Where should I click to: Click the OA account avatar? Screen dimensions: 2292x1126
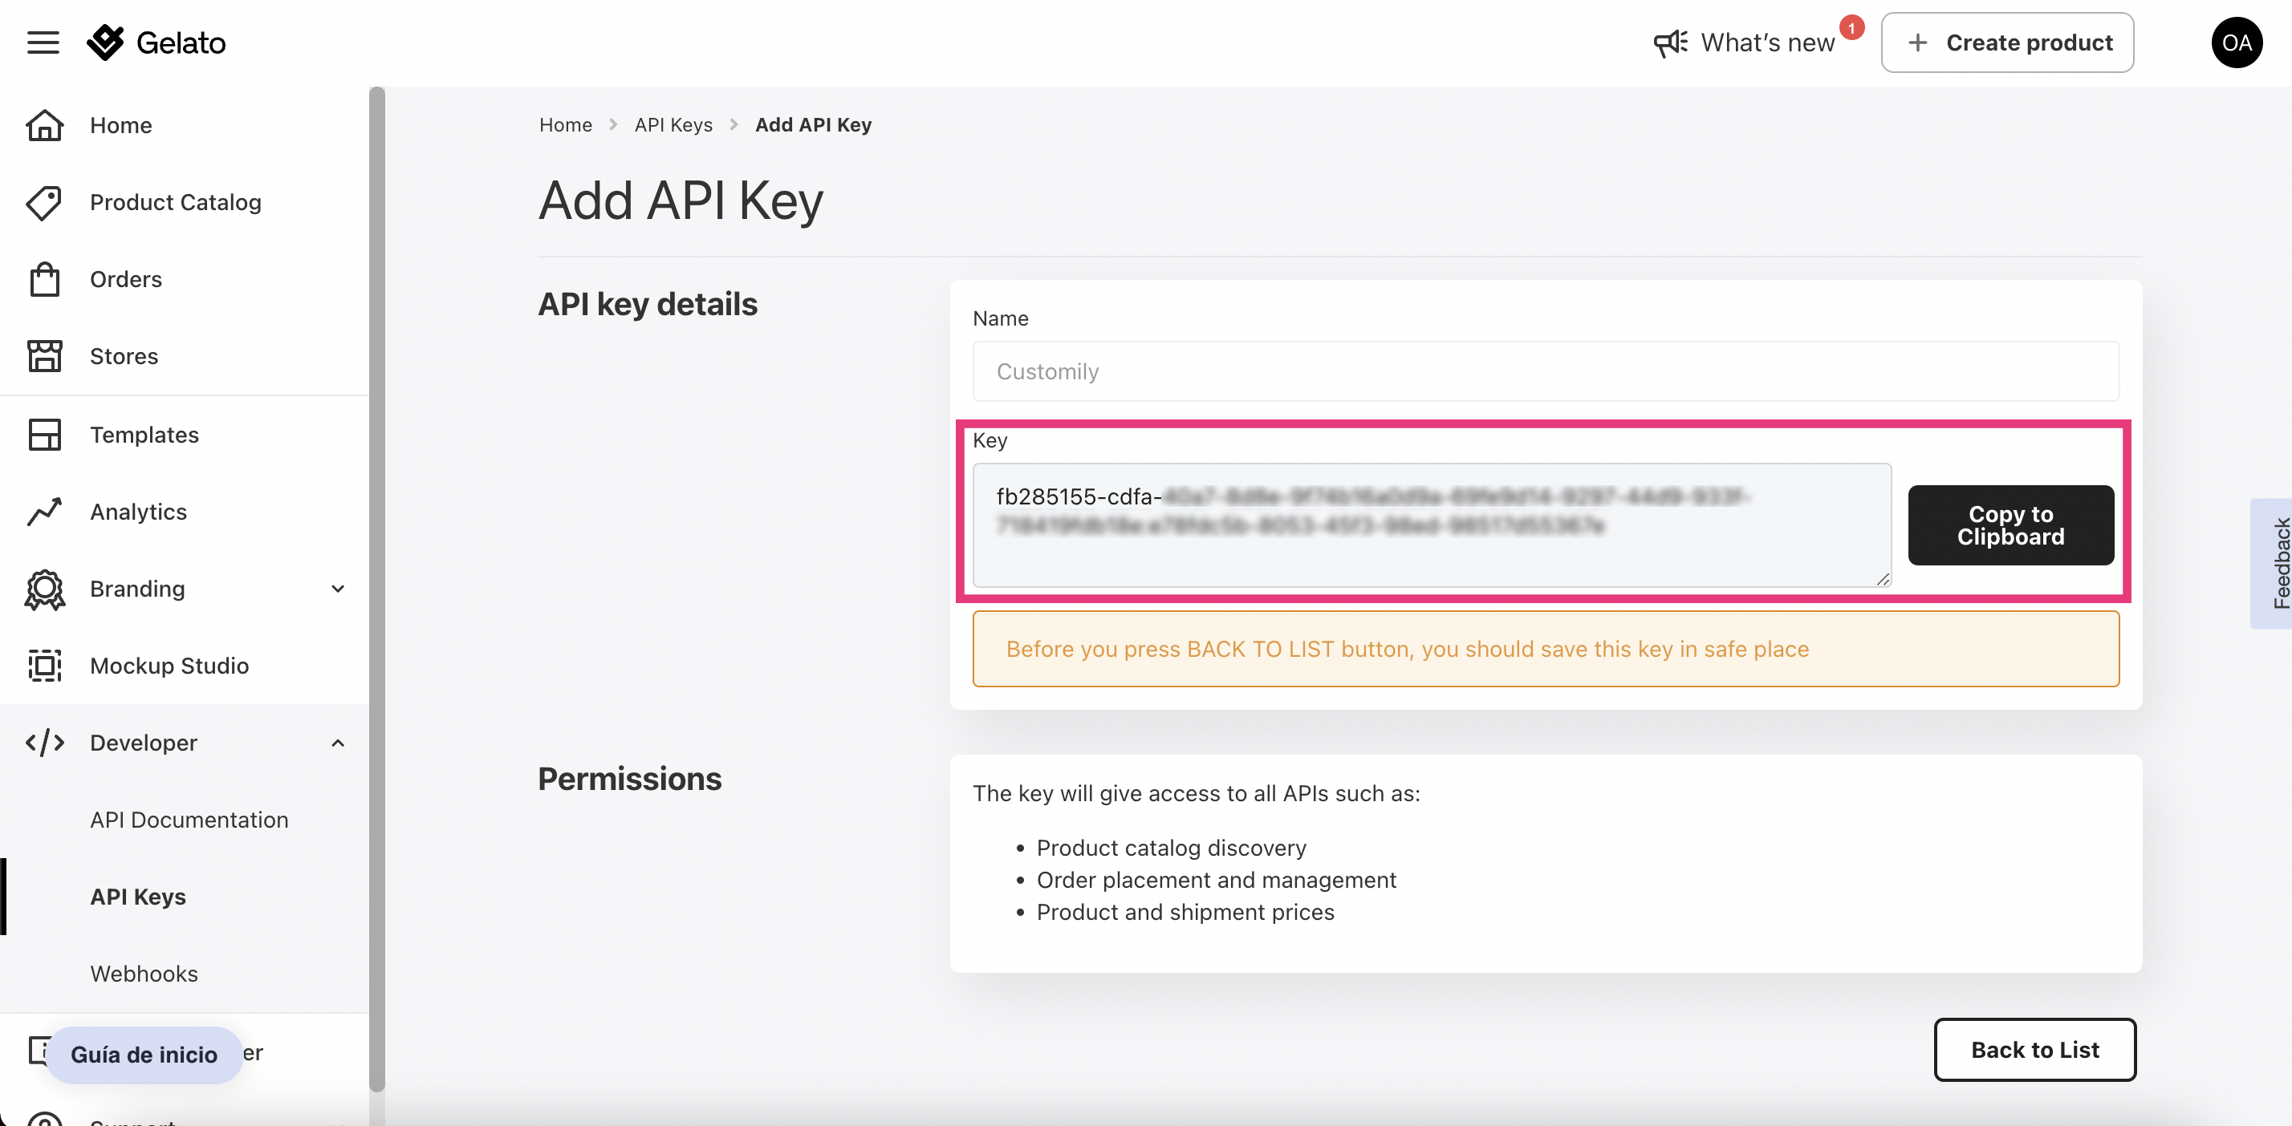pyautogui.click(x=2237, y=42)
